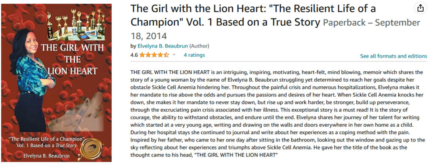Click the half-filled fifth rating star
Image resolution: width=433 pixels, height=168 pixels.
click(166, 55)
